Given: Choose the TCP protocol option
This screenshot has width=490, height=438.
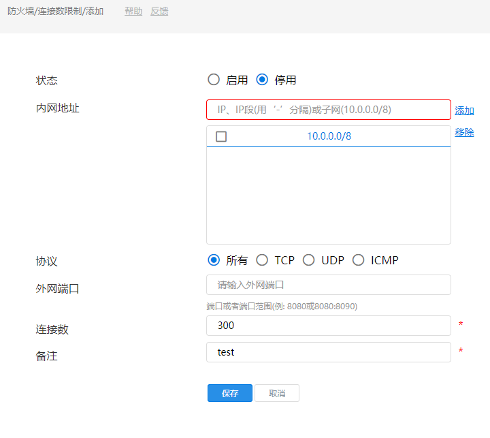Looking at the screenshot, I should click(262, 260).
